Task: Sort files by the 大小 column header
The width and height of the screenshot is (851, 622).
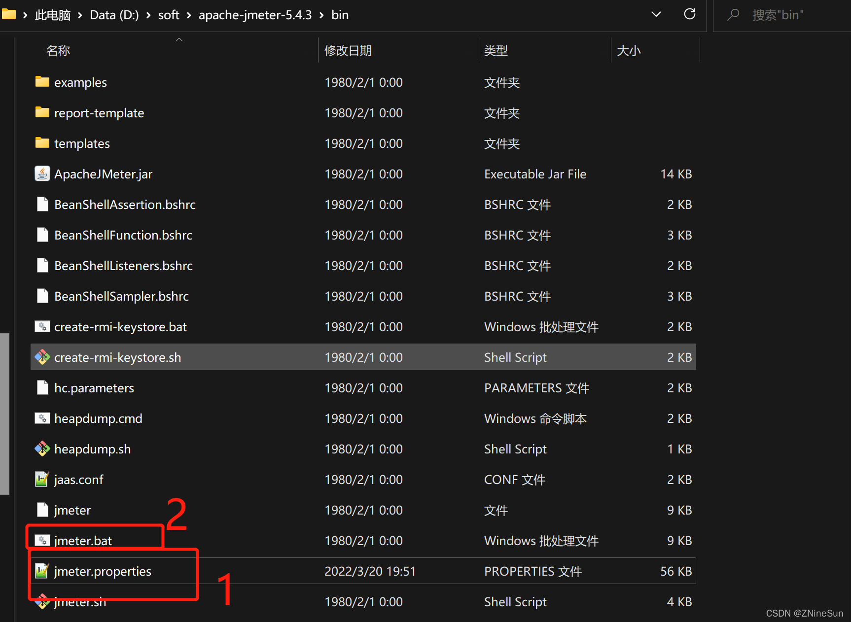Action: click(x=629, y=50)
